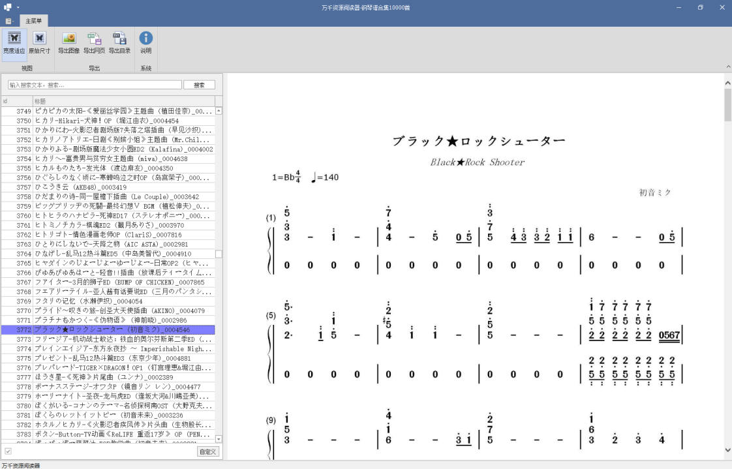This screenshot has height=469, width=732.
Task: Select row 3752 ヒカリノアトリエ
Action: (x=108, y=140)
